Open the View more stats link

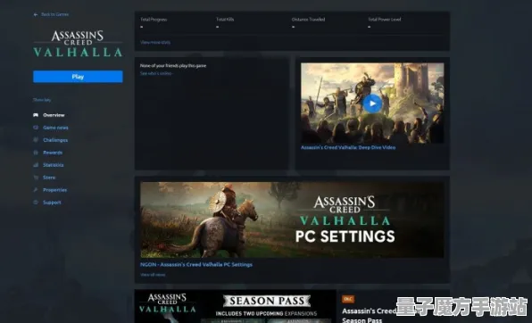[155, 43]
